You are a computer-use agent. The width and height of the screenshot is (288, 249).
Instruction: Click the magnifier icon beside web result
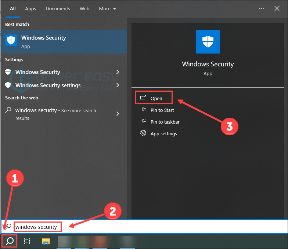pyautogui.click(x=8, y=110)
